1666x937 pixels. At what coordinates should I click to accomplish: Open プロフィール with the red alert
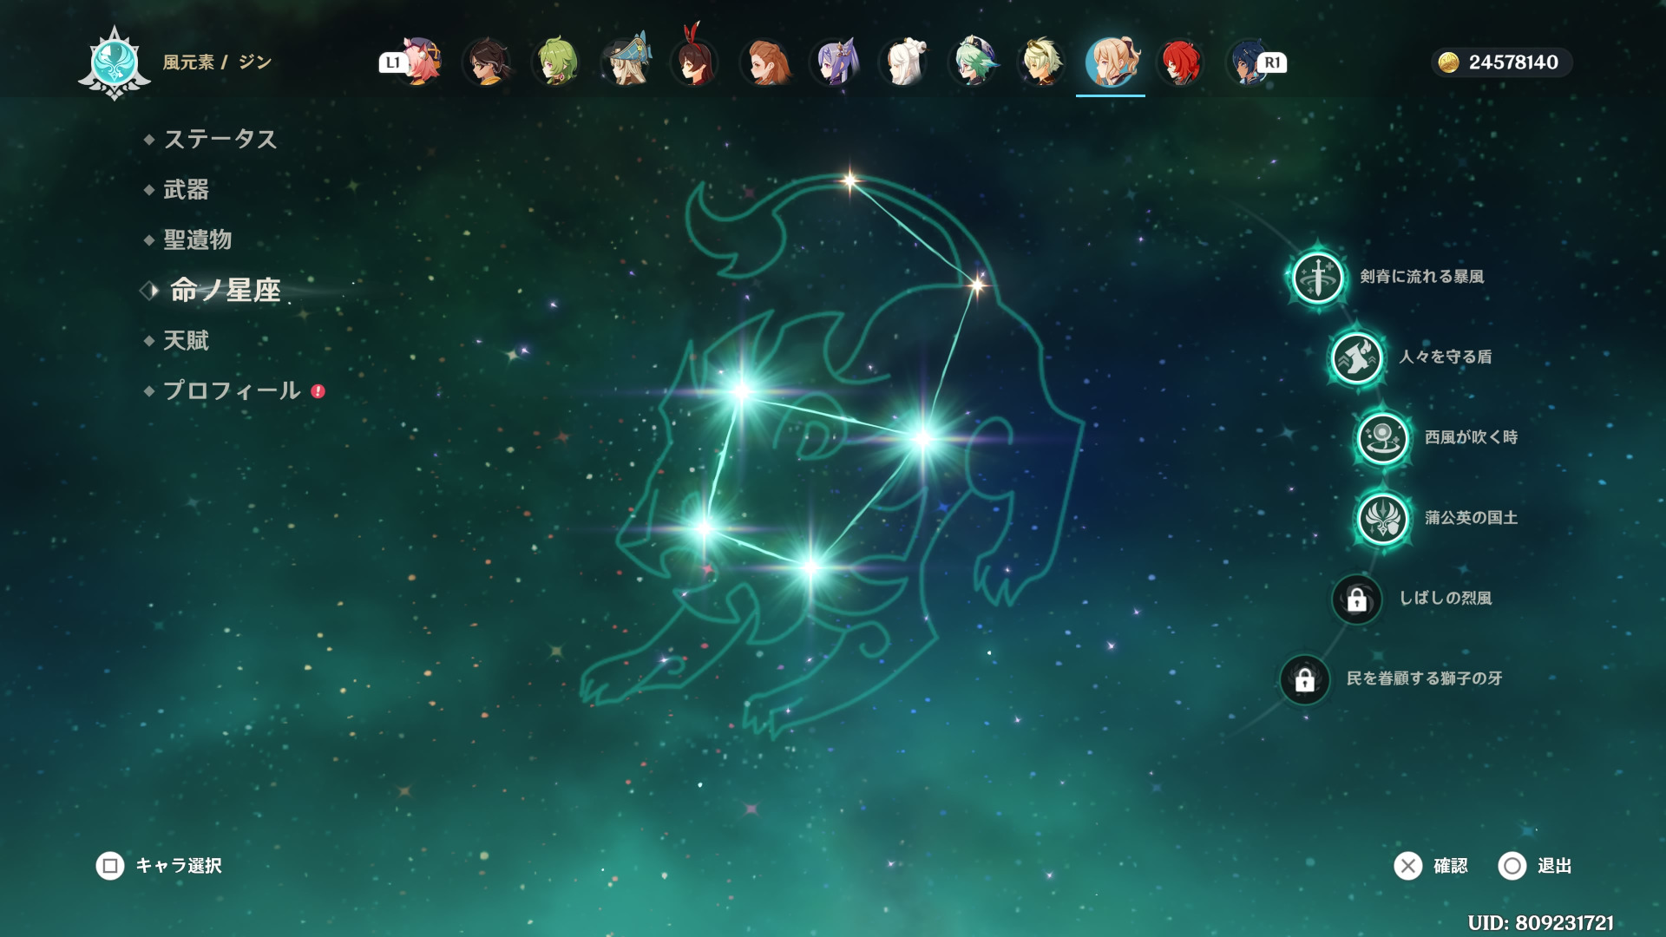tap(232, 390)
